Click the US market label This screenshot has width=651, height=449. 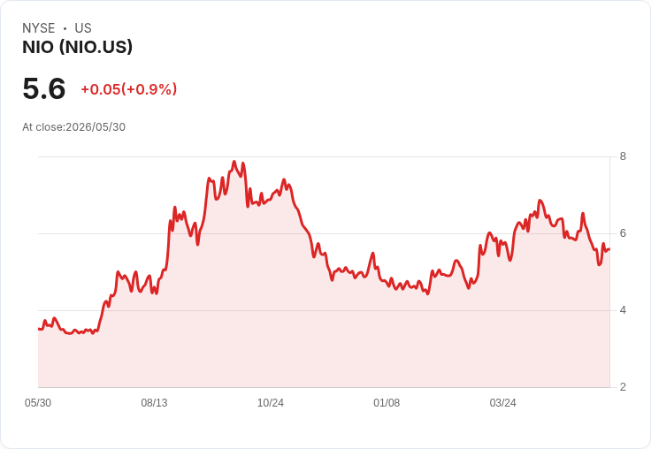83,28
